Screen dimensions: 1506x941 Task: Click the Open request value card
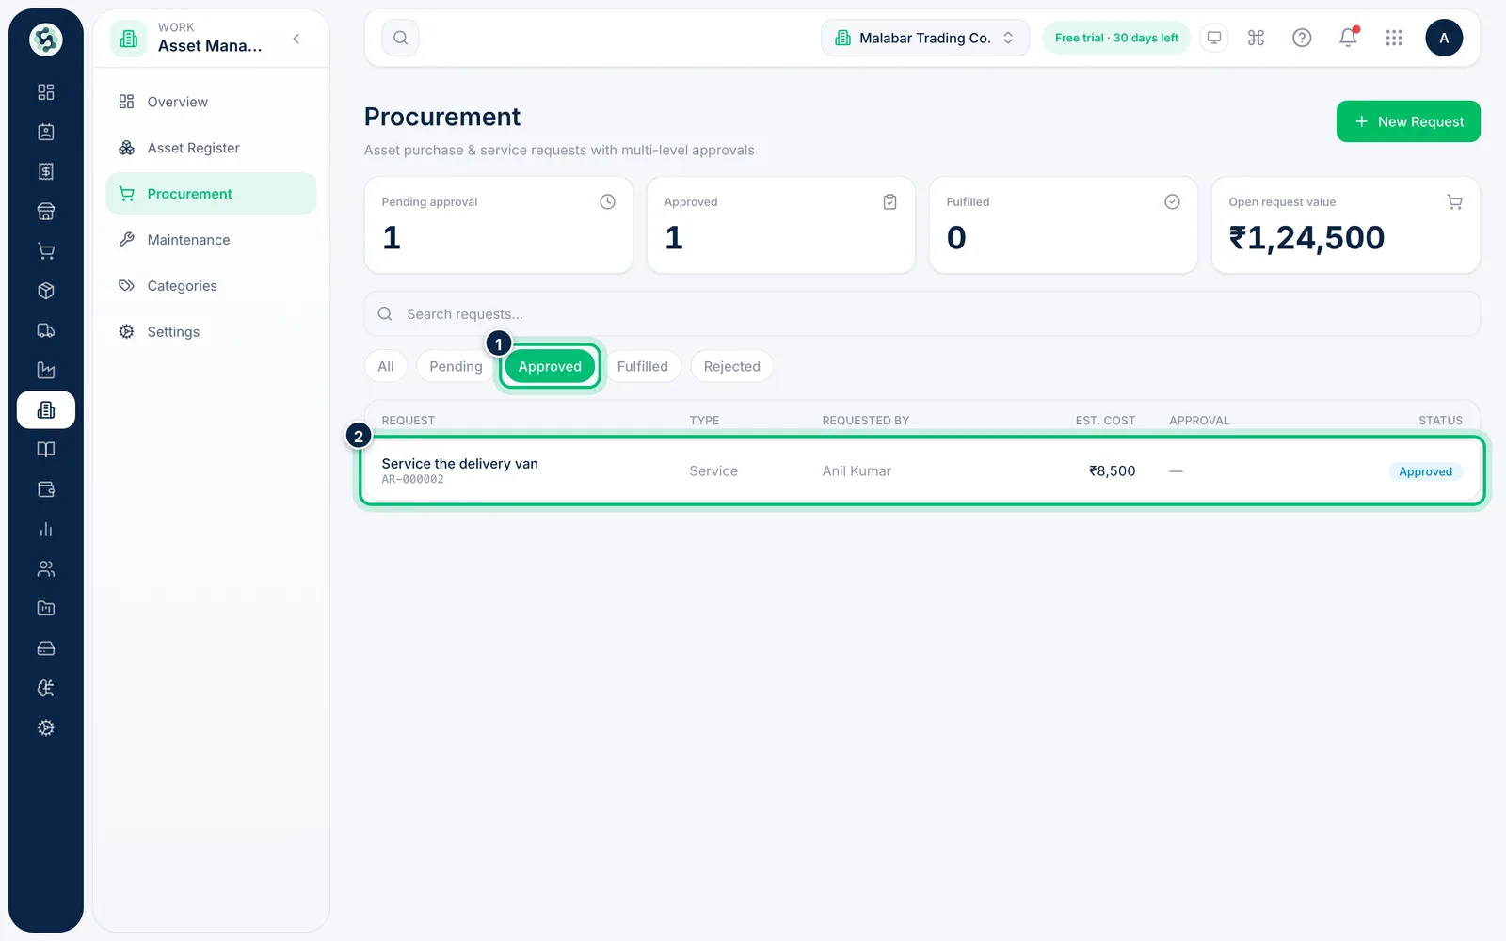point(1346,225)
